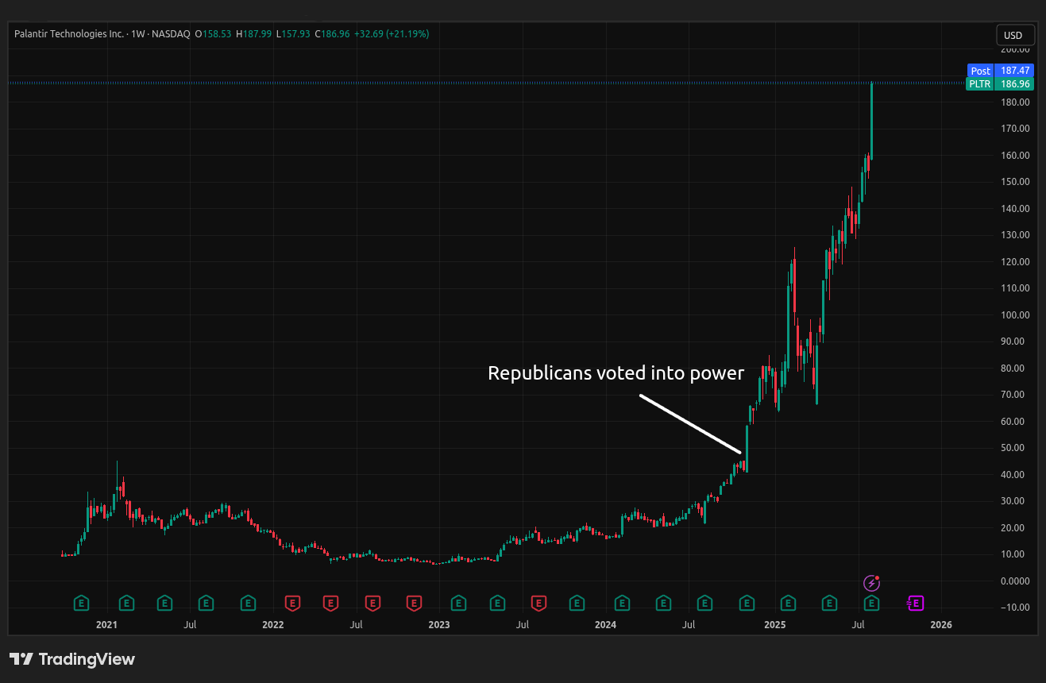Click the +32.69 (+21.19%) change value
The image size is (1046, 683).
(392, 34)
